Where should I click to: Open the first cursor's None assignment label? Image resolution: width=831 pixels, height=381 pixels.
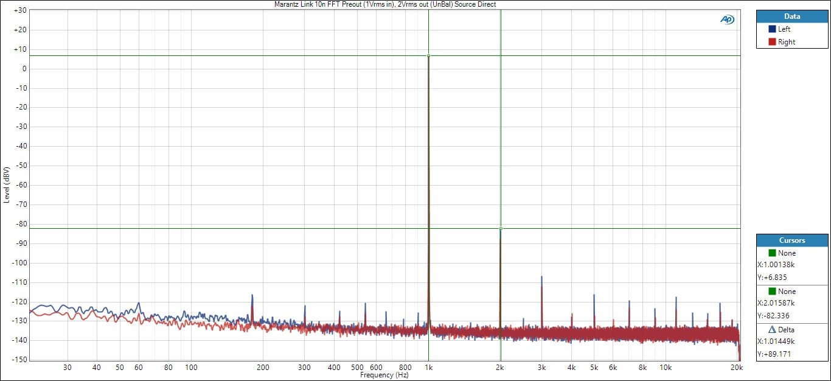click(787, 253)
